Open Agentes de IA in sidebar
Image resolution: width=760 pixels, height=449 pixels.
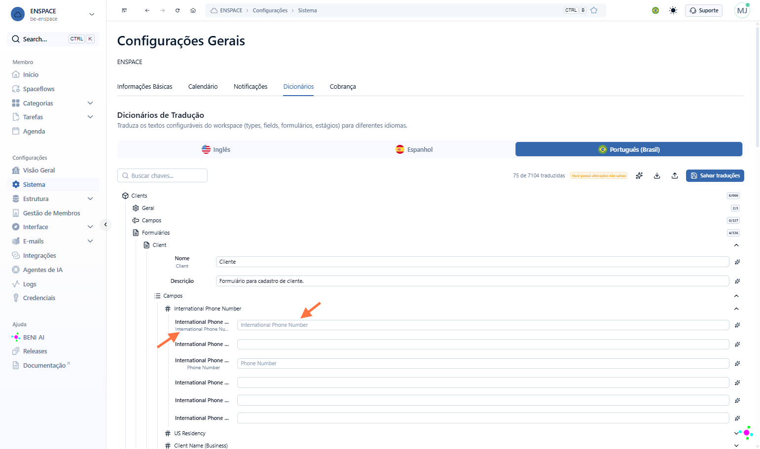(x=43, y=270)
